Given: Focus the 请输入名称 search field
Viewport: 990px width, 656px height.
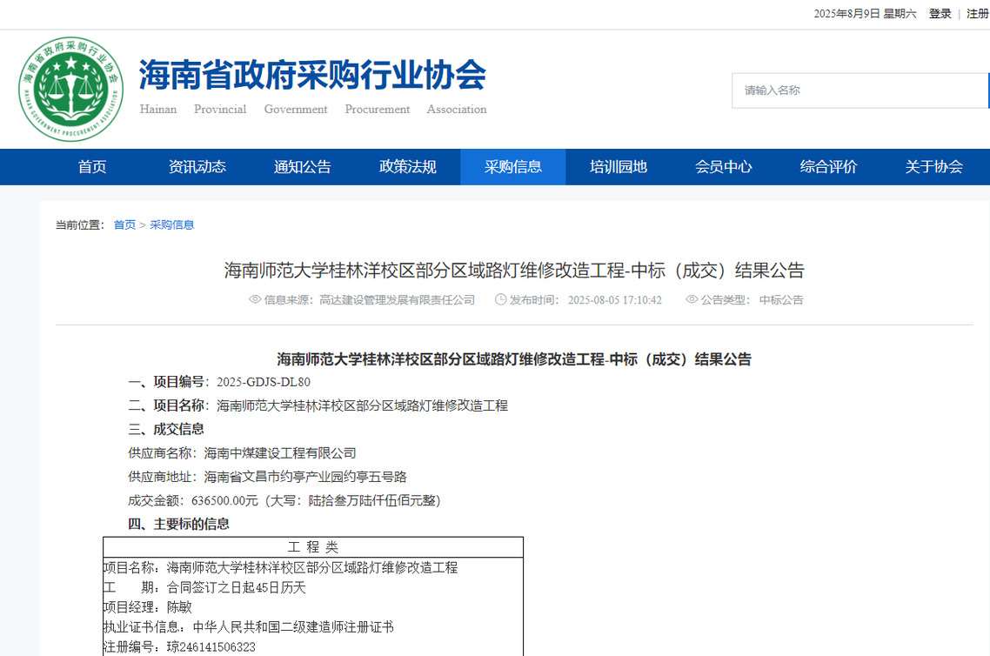Looking at the screenshot, I should click(860, 90).
